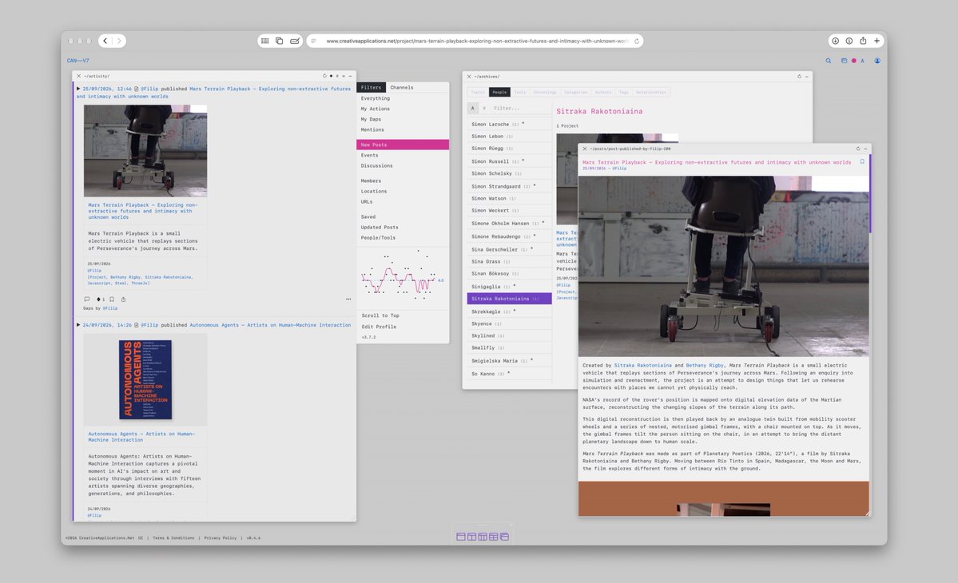Collapse the 25/09/2026 Mars Terrain activity entry

tap(78, 89)
